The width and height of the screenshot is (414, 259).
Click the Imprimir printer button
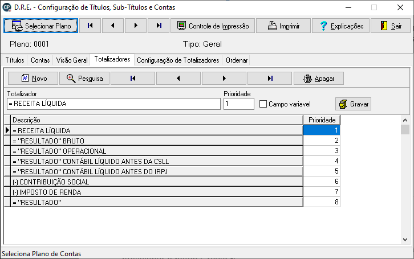pyautogui.click(x=283, y=26)
